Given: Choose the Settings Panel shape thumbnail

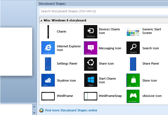Looking at the screenshot, I should click(48, 64).
